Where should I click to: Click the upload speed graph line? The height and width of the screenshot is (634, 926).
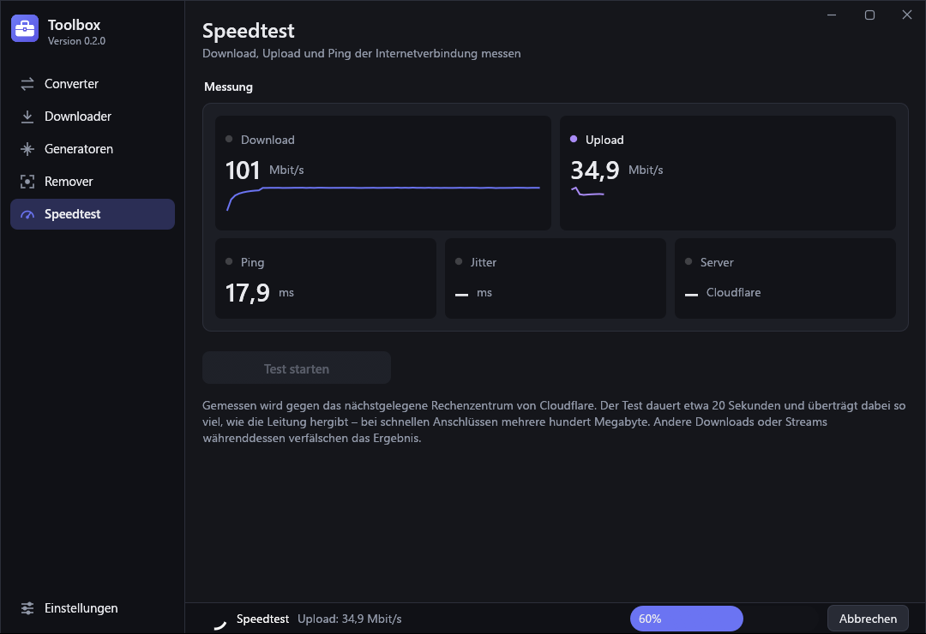[587, 191]
